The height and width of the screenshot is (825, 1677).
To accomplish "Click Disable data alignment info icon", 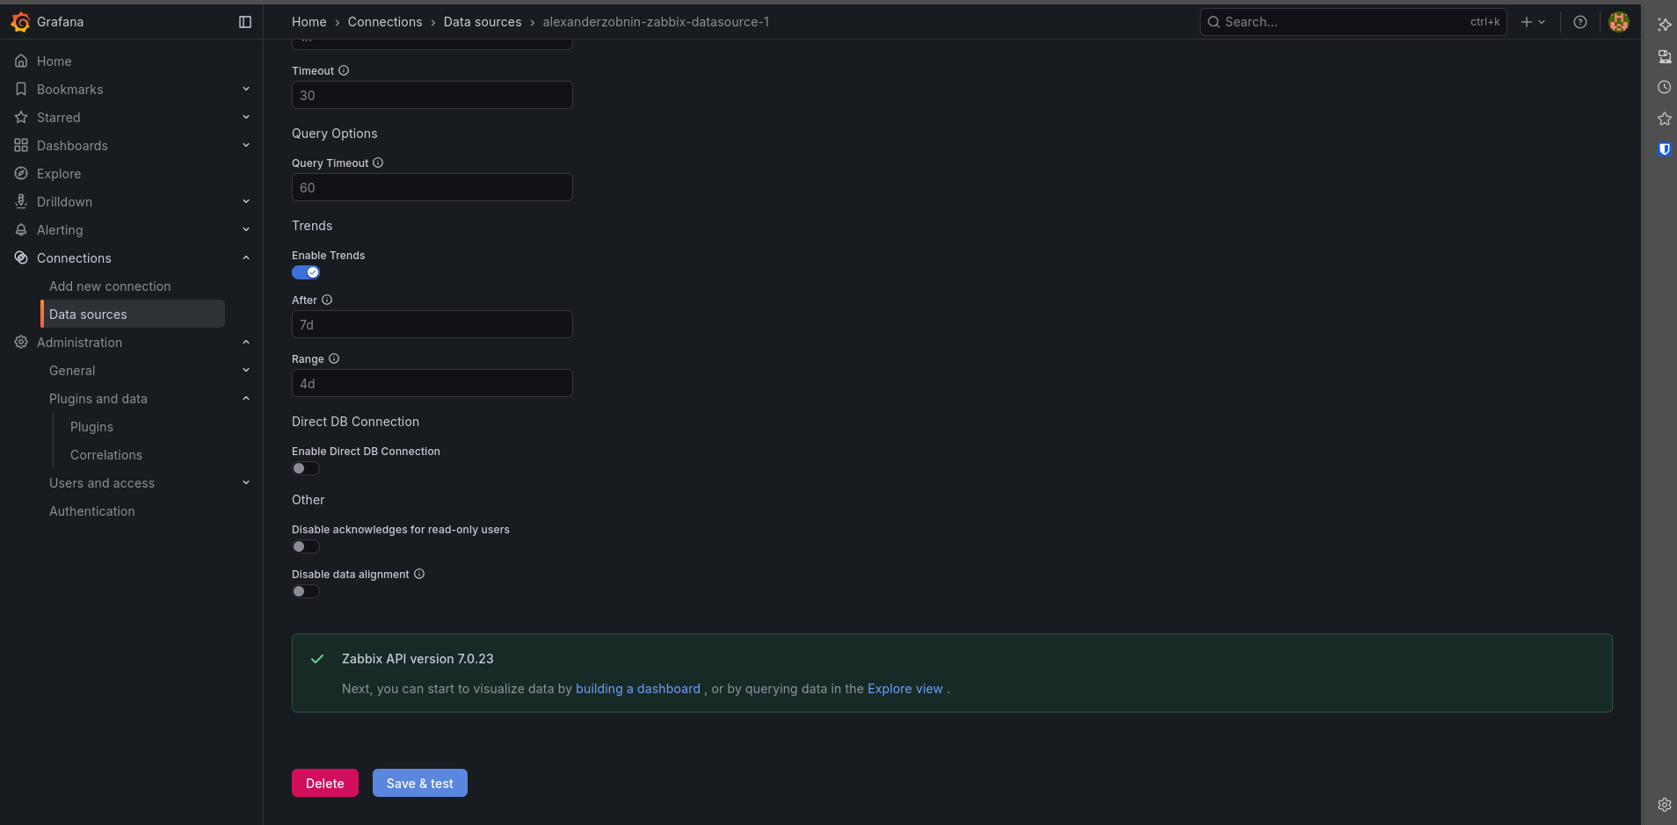I will (x=419, y=575).
